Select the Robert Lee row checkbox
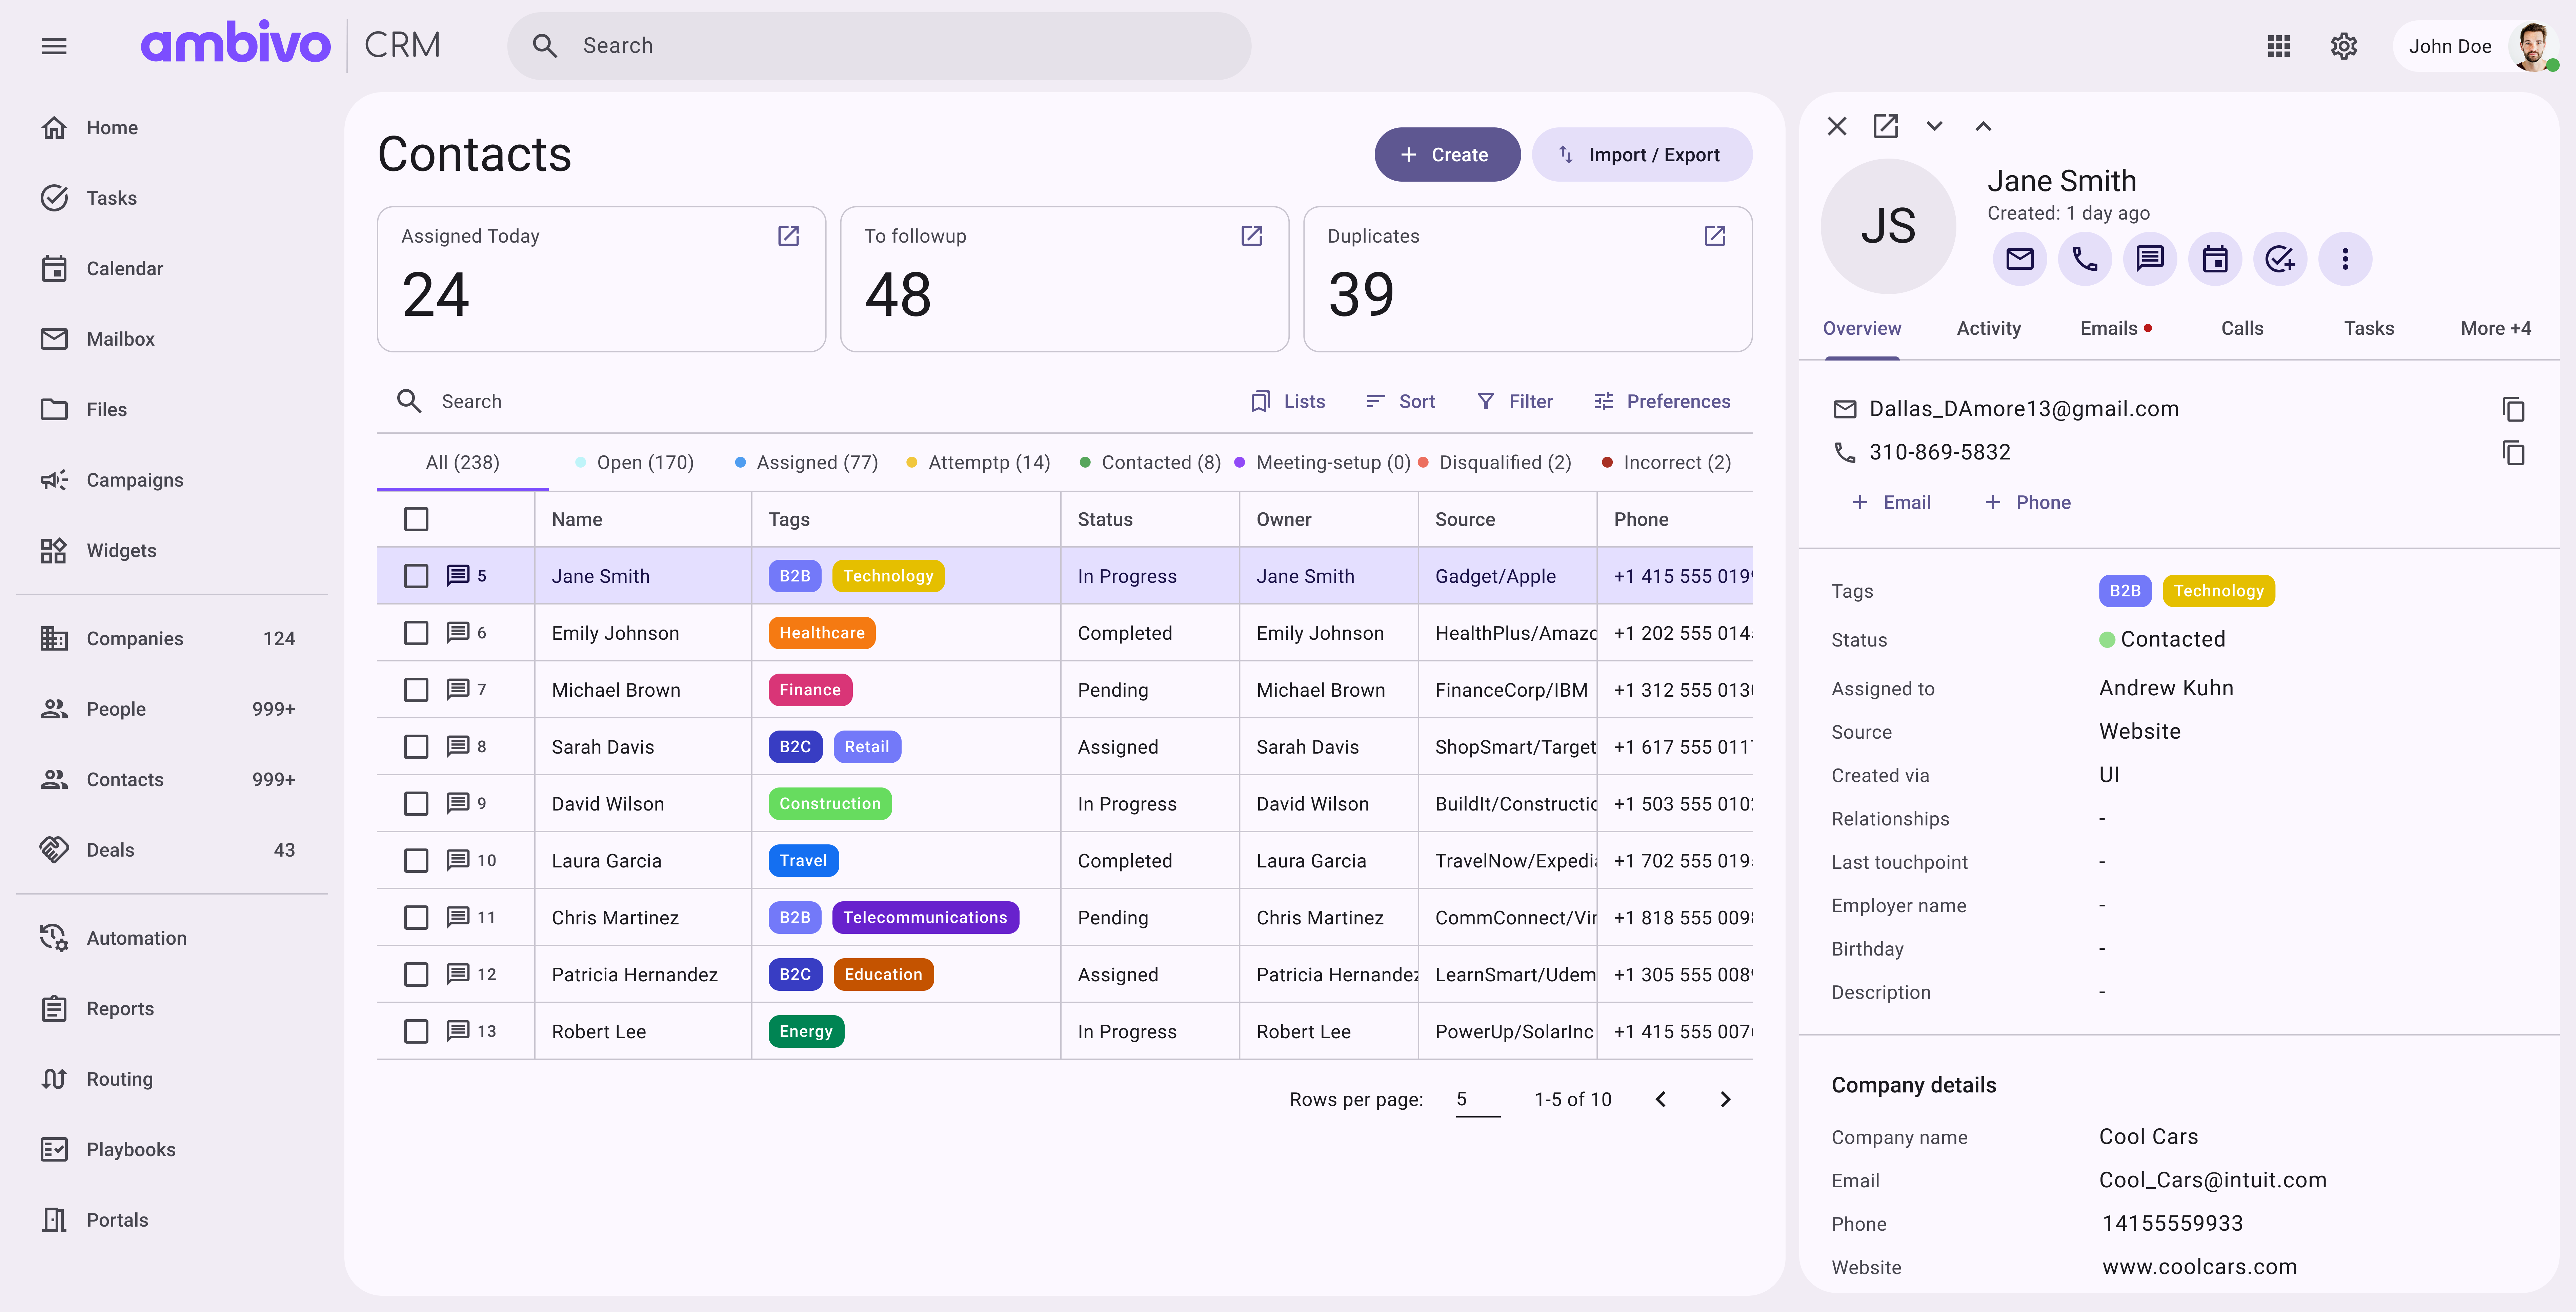 point(416,1031)
